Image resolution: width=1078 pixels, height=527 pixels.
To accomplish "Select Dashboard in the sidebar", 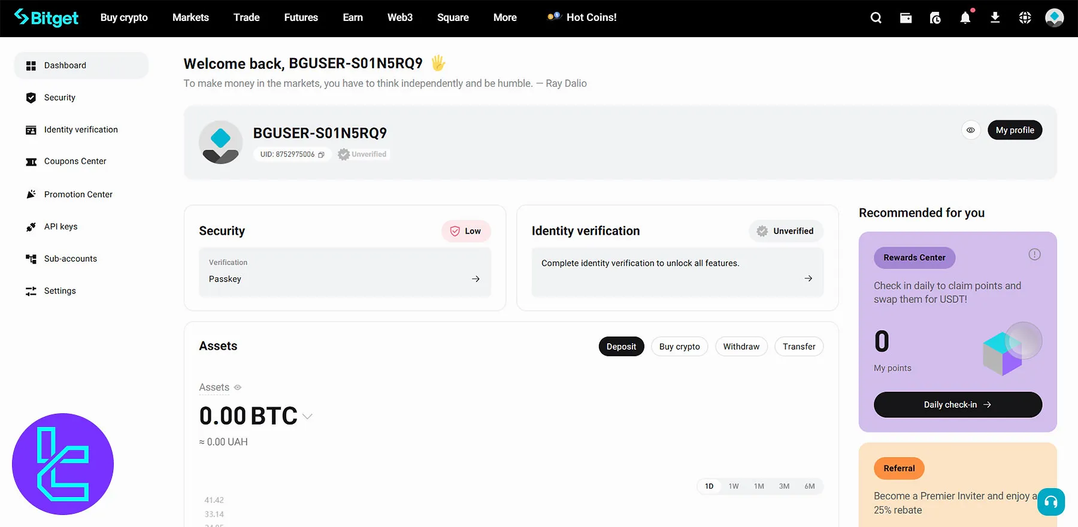I will (x=81, y=65).
